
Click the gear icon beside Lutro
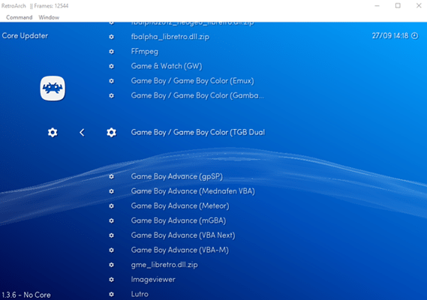click(111, 294)
